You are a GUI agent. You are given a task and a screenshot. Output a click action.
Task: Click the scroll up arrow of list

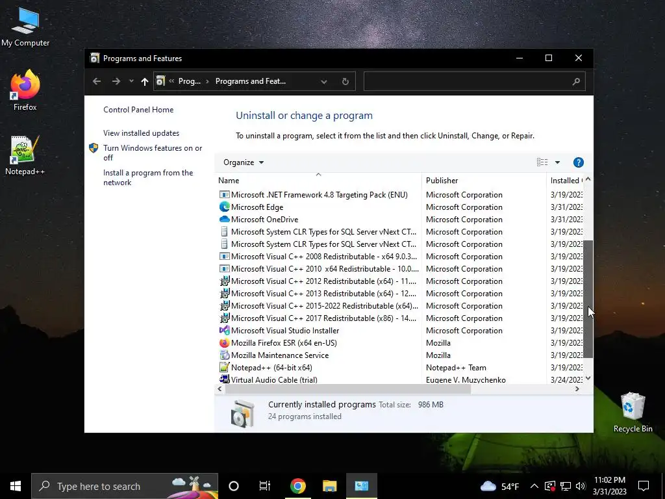(x=588, y=179)
